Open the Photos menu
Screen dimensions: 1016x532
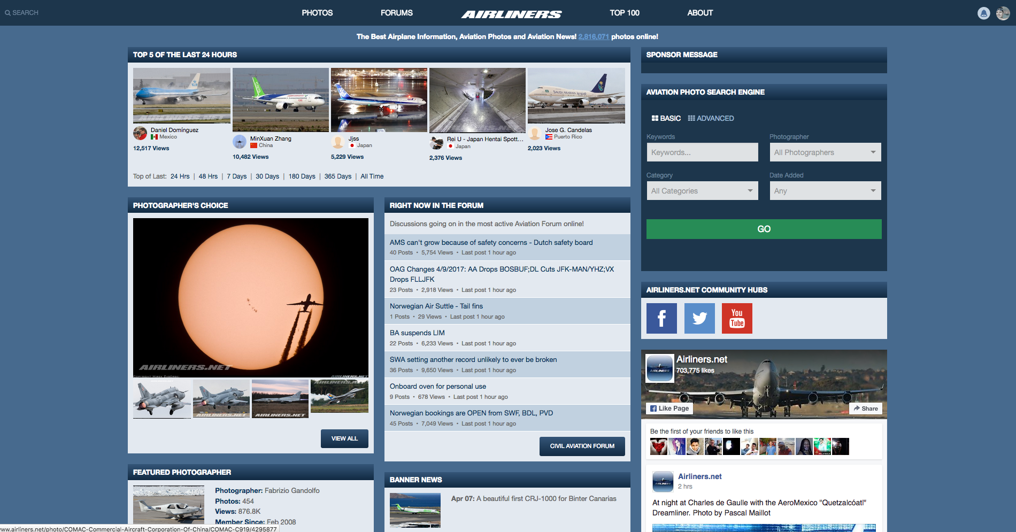(317, 13)
